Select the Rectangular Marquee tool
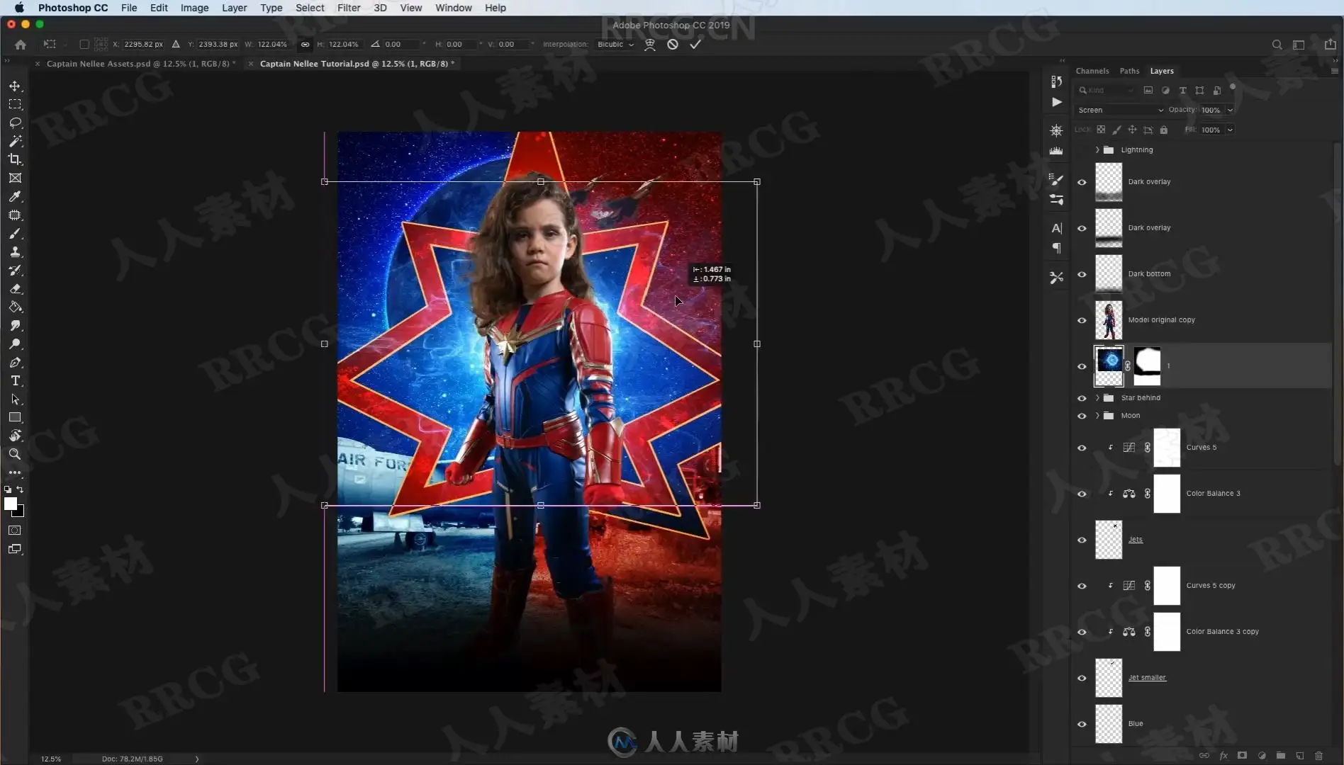1344x765 pixels. click(x=15, y=104)
